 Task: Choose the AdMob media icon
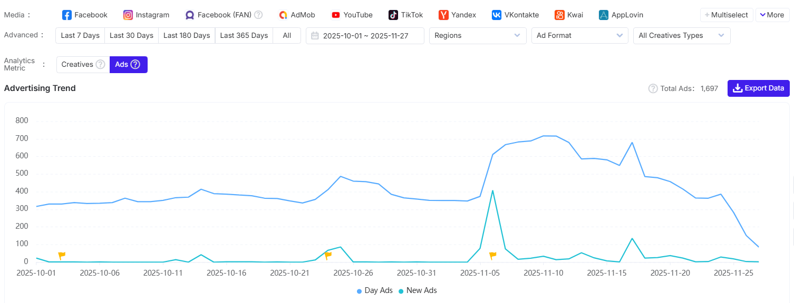(283, 15)
